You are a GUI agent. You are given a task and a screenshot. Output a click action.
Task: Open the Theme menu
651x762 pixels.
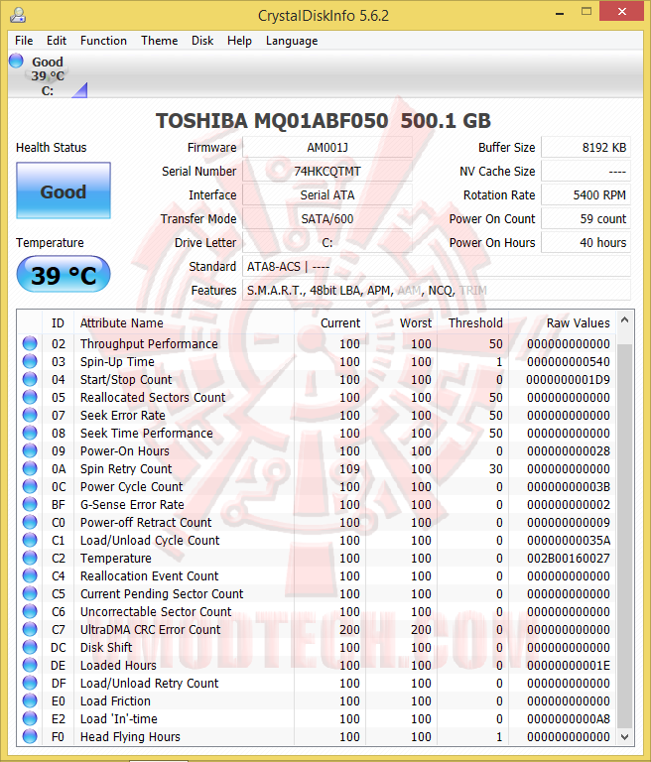click(x=160, y=41)
